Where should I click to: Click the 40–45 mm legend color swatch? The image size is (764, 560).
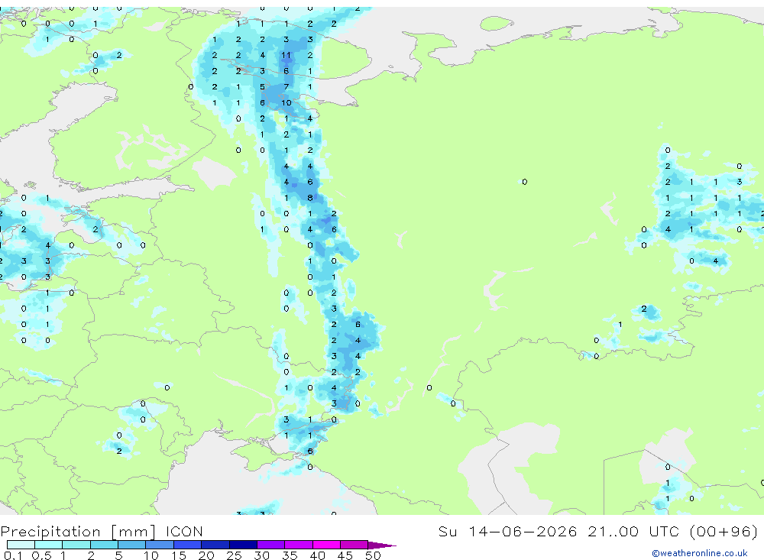[x=326, y=545]
